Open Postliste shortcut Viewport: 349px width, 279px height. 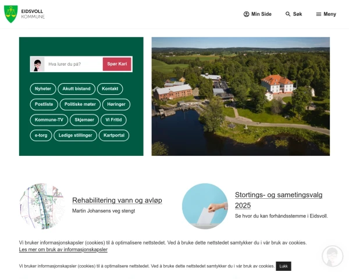click(44, 105)
